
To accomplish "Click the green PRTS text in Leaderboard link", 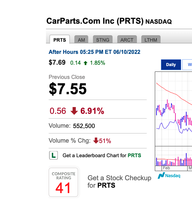I will pos(134,155).
